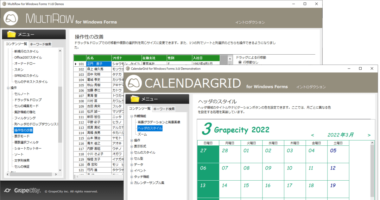
Task: Switch to the コンテンツ一覧 tab in MultiRow
Action: pyautogui.click(x=16, y=44)
